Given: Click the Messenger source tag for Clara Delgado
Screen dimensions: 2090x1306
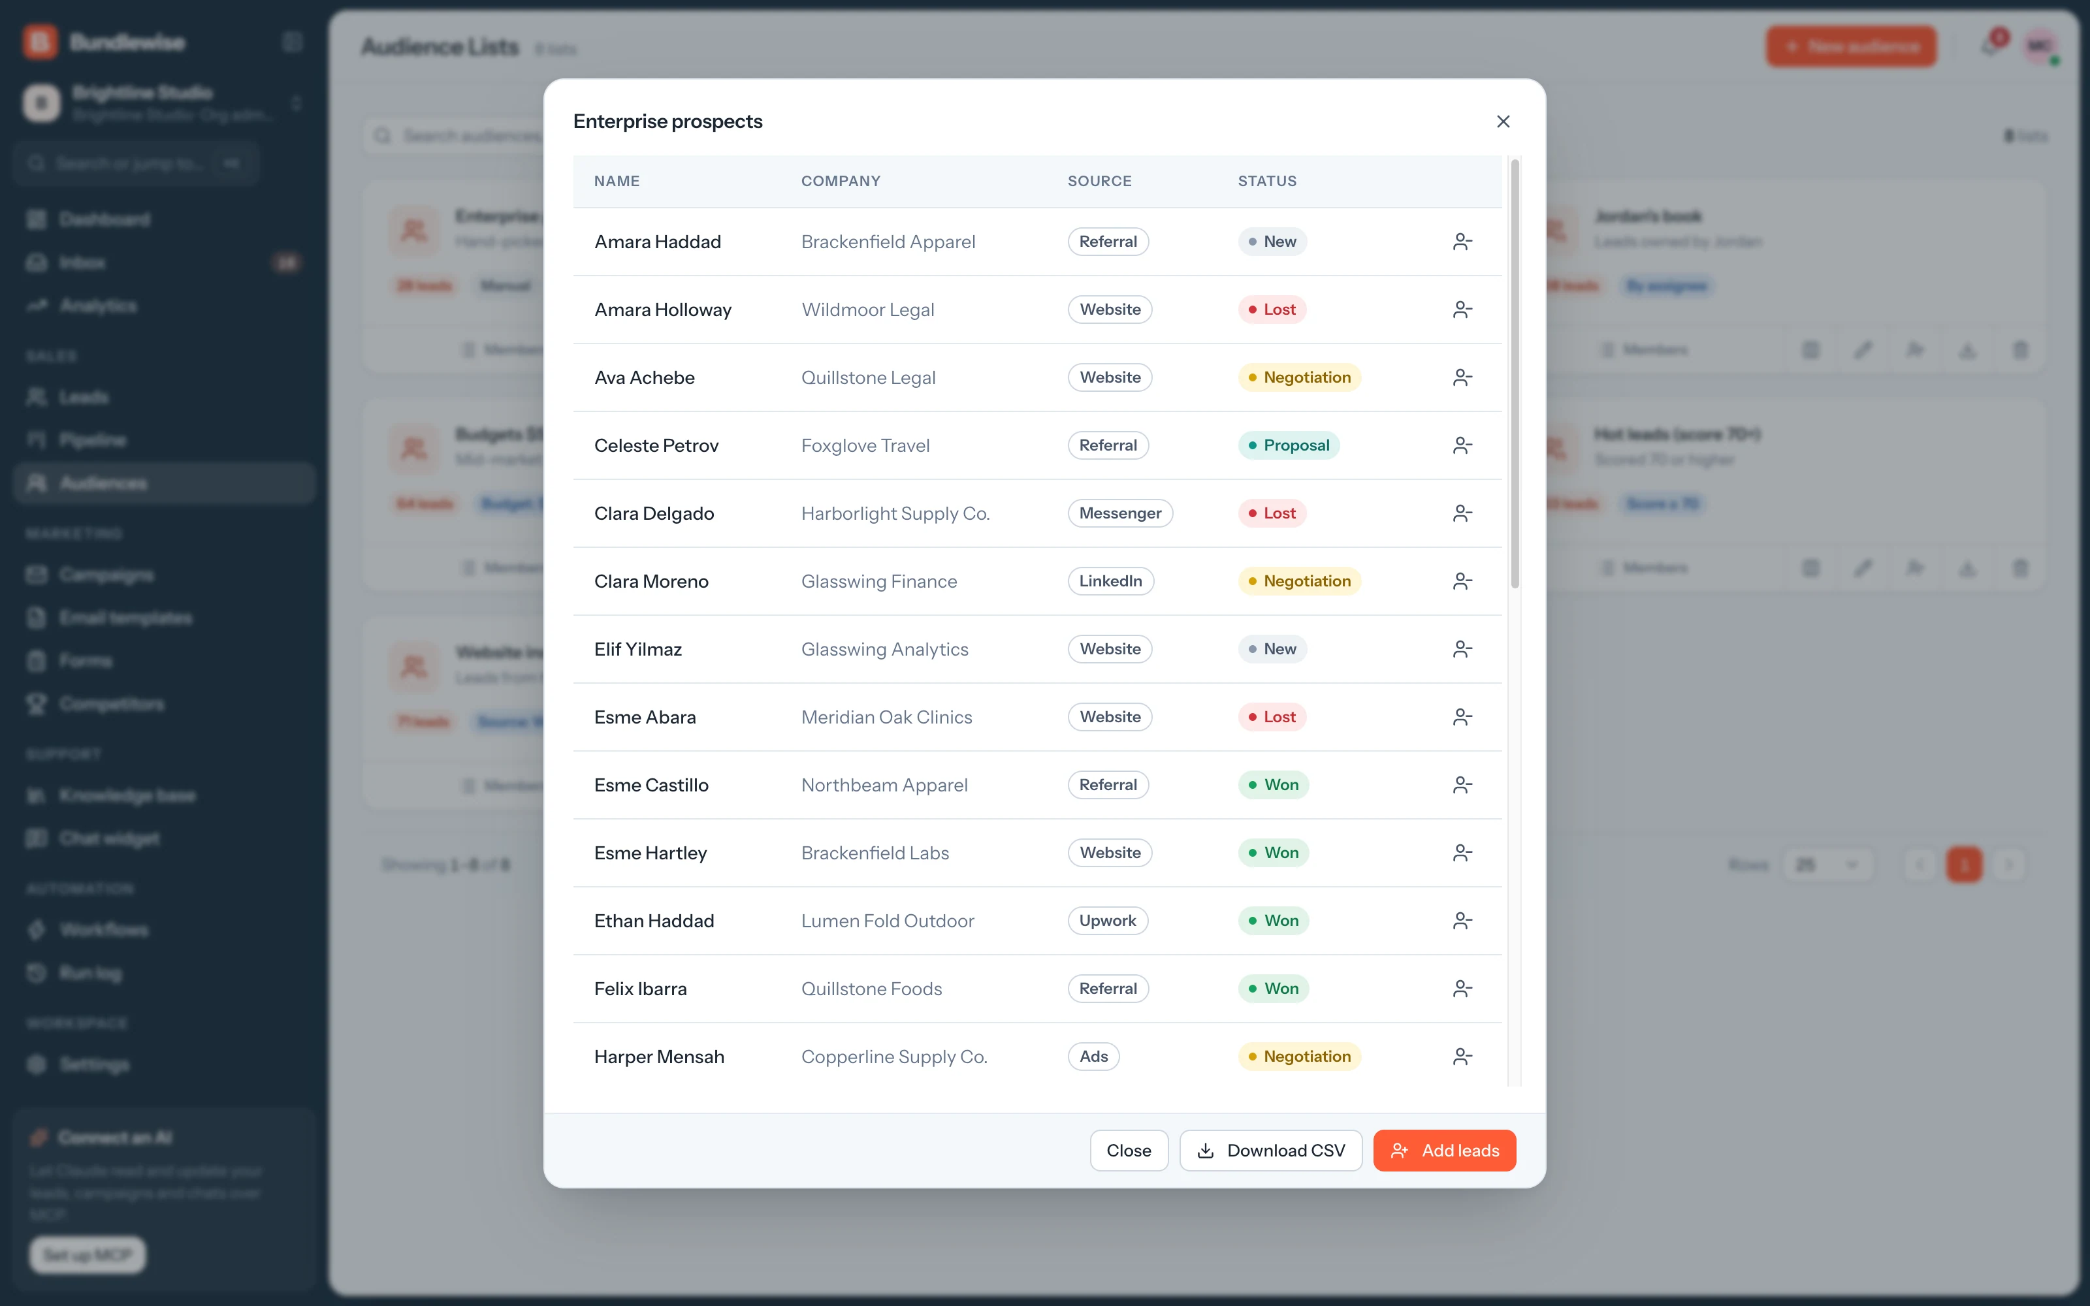Looking at the screenshot, I should coord(1120,513).
